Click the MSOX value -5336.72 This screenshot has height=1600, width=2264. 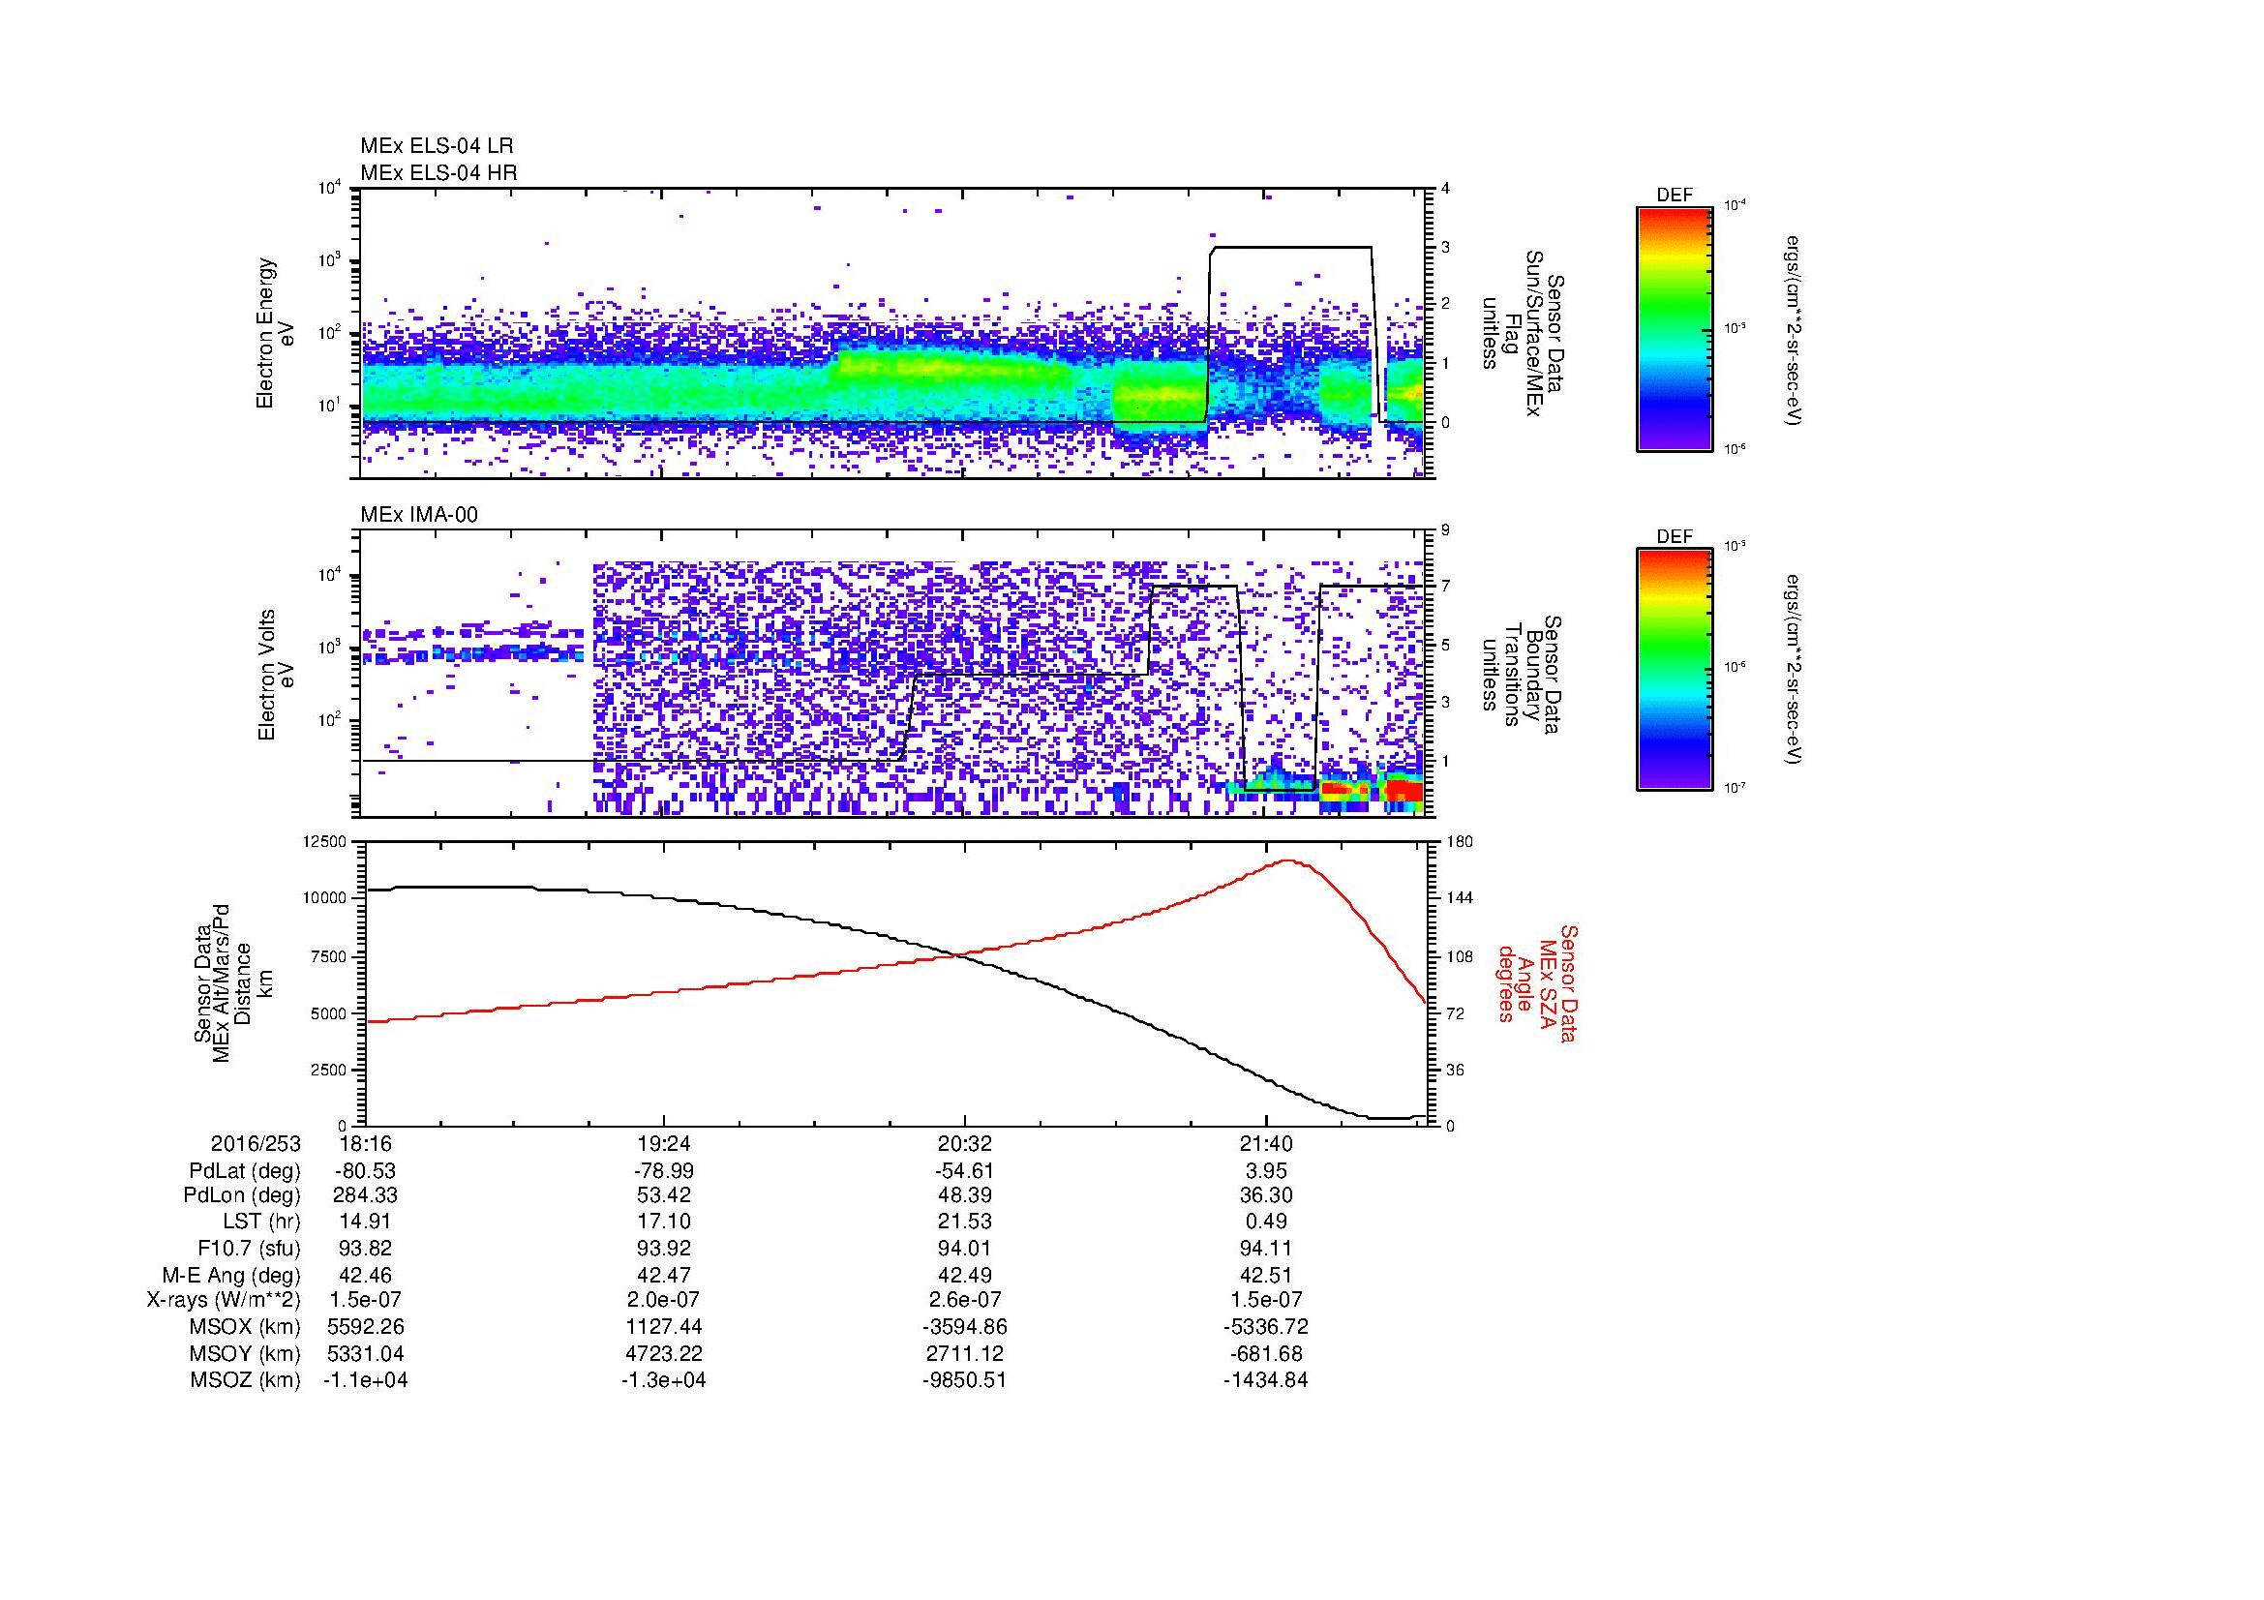pyautogui.click(x=1266, y=1327)
